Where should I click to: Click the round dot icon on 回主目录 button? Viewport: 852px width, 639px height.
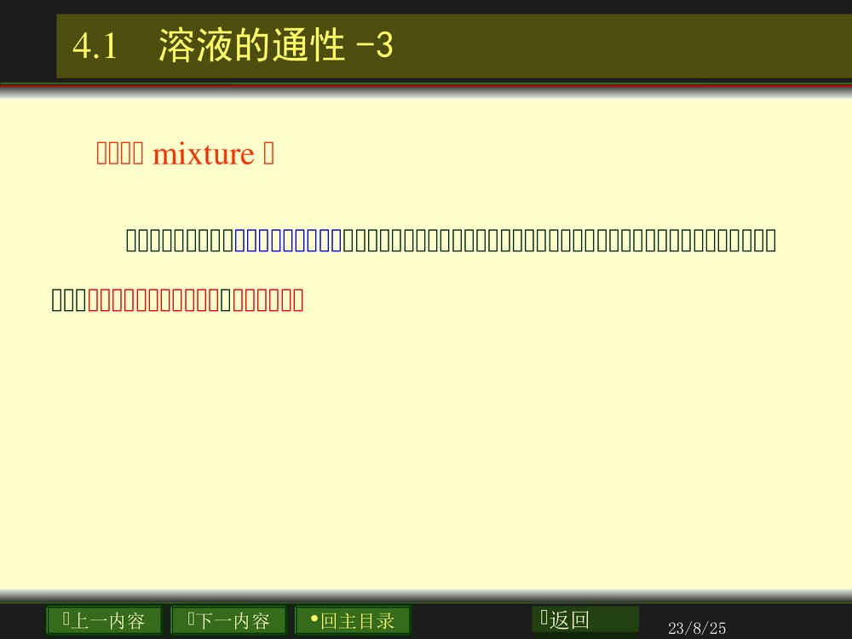point(313,619)
